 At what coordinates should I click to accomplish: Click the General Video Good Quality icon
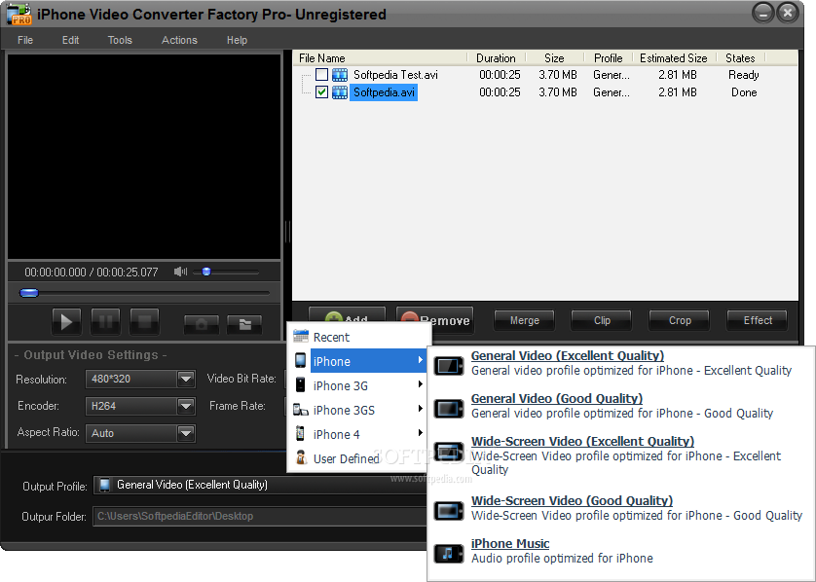(x=449, y=409)
